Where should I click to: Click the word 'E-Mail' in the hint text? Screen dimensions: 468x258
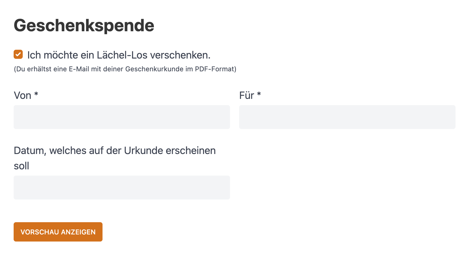[79, 69]
